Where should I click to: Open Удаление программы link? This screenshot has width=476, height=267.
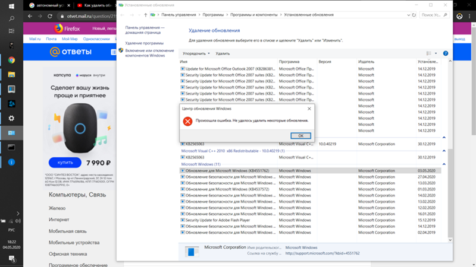(144, 43)
